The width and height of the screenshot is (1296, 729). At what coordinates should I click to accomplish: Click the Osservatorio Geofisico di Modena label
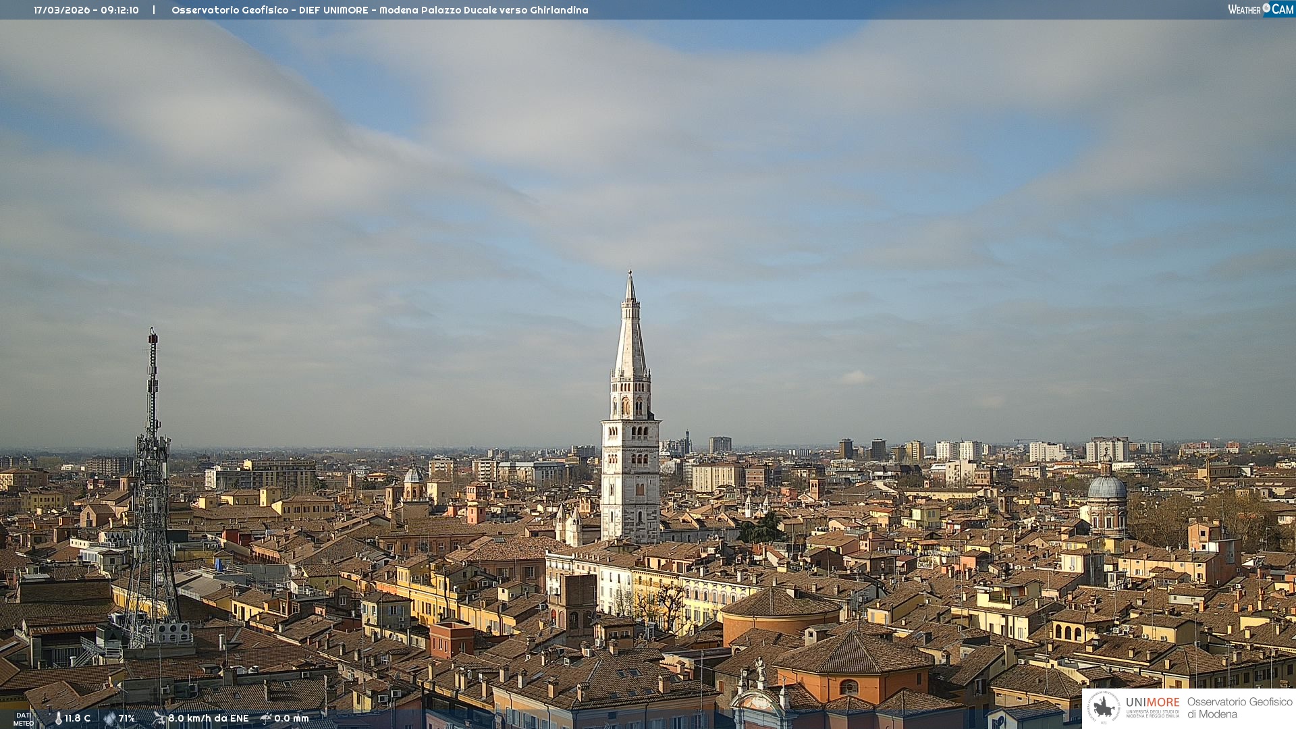pos(1239,707)
